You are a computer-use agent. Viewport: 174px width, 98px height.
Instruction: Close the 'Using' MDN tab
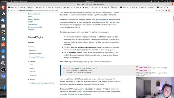click(x=164, y=7)
